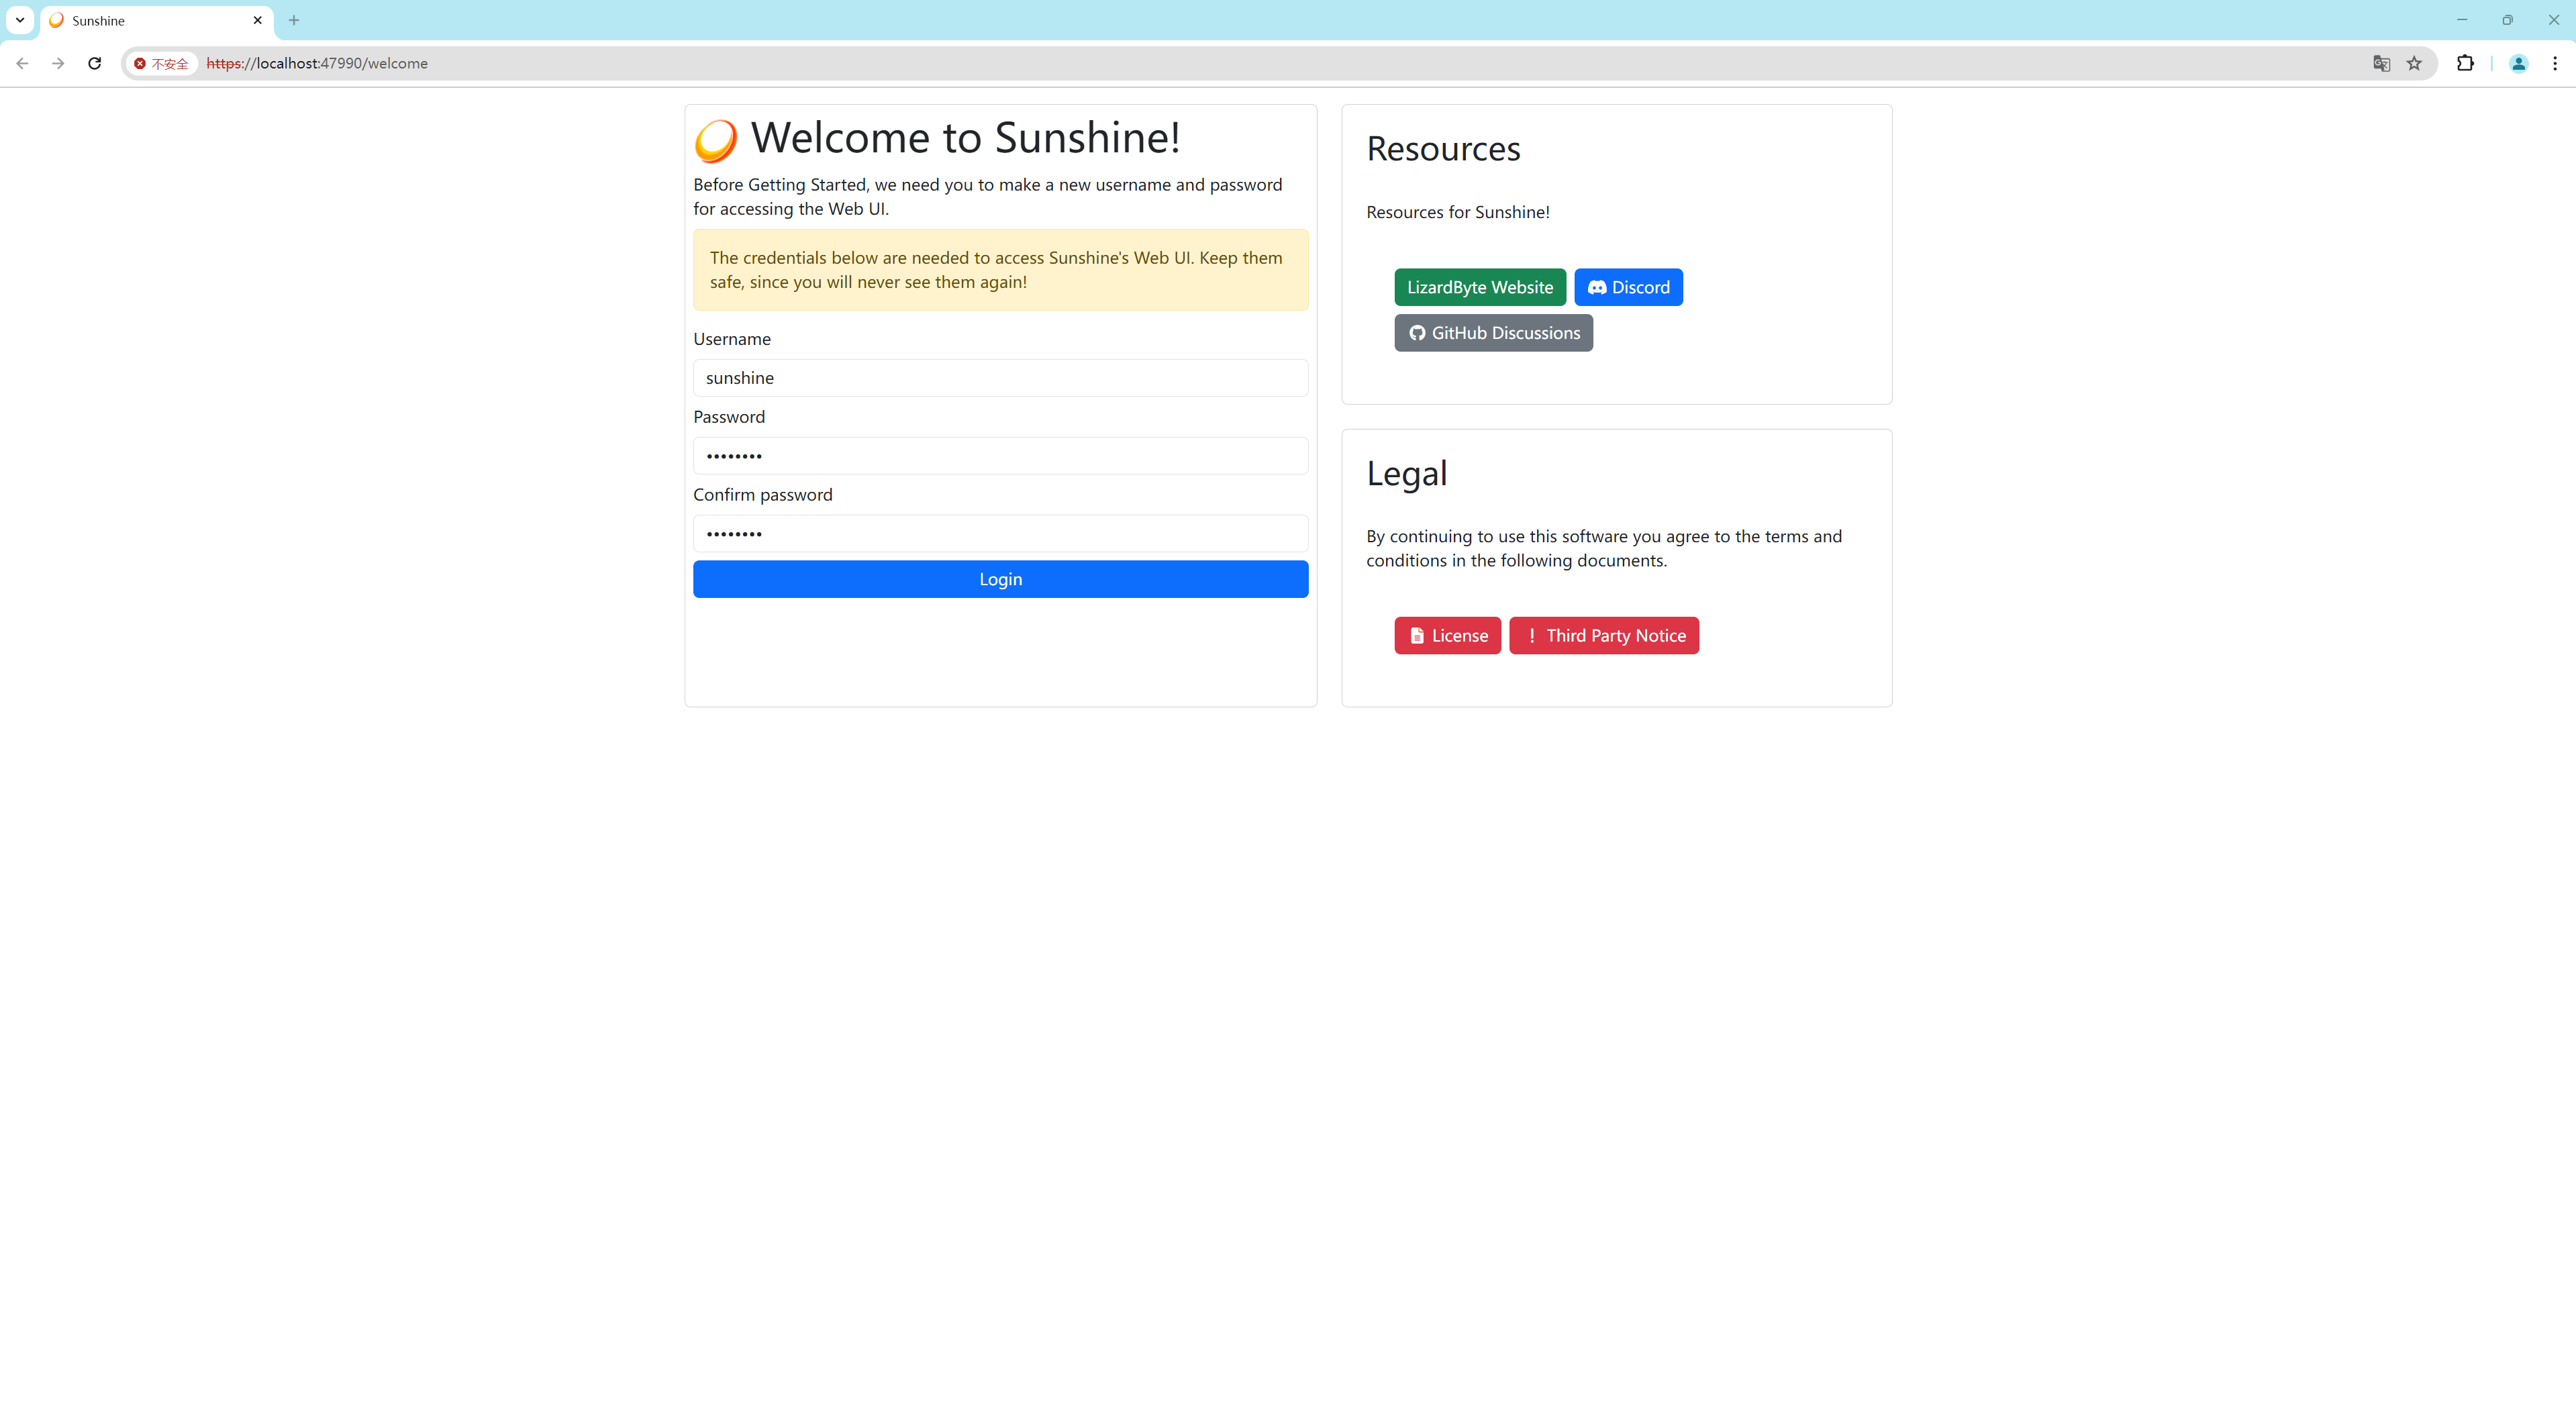2576x1410 pixels.
Task: Expand the tab search dropdown arrow
Action: coord(19,20)
